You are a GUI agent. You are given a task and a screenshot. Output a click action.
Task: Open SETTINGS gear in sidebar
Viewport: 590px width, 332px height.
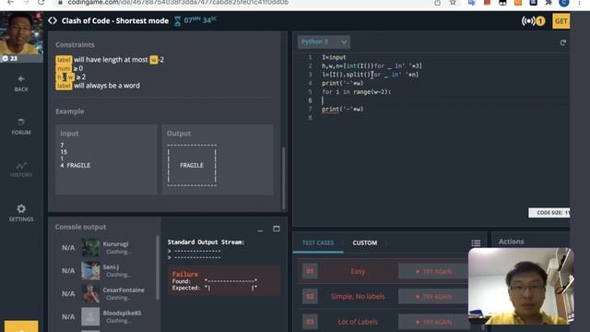(21, 213)
